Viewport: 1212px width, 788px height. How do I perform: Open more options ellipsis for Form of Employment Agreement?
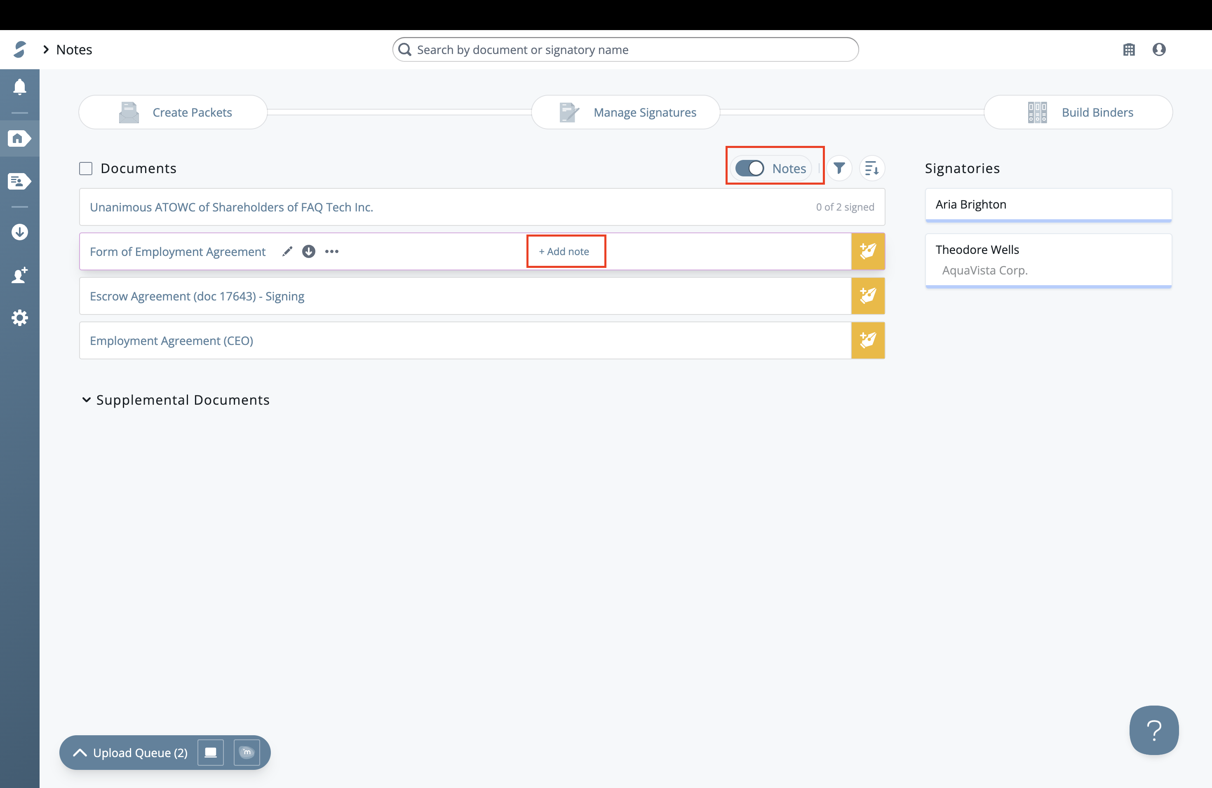332,251
